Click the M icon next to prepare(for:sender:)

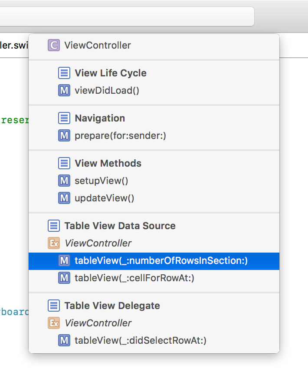(x=64, y=135)
